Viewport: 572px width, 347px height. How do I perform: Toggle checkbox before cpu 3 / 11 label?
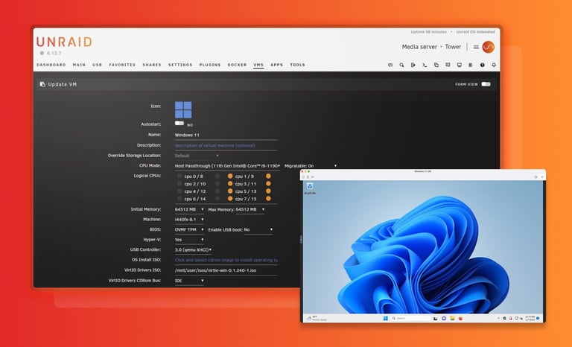click(x=230, y=183)
